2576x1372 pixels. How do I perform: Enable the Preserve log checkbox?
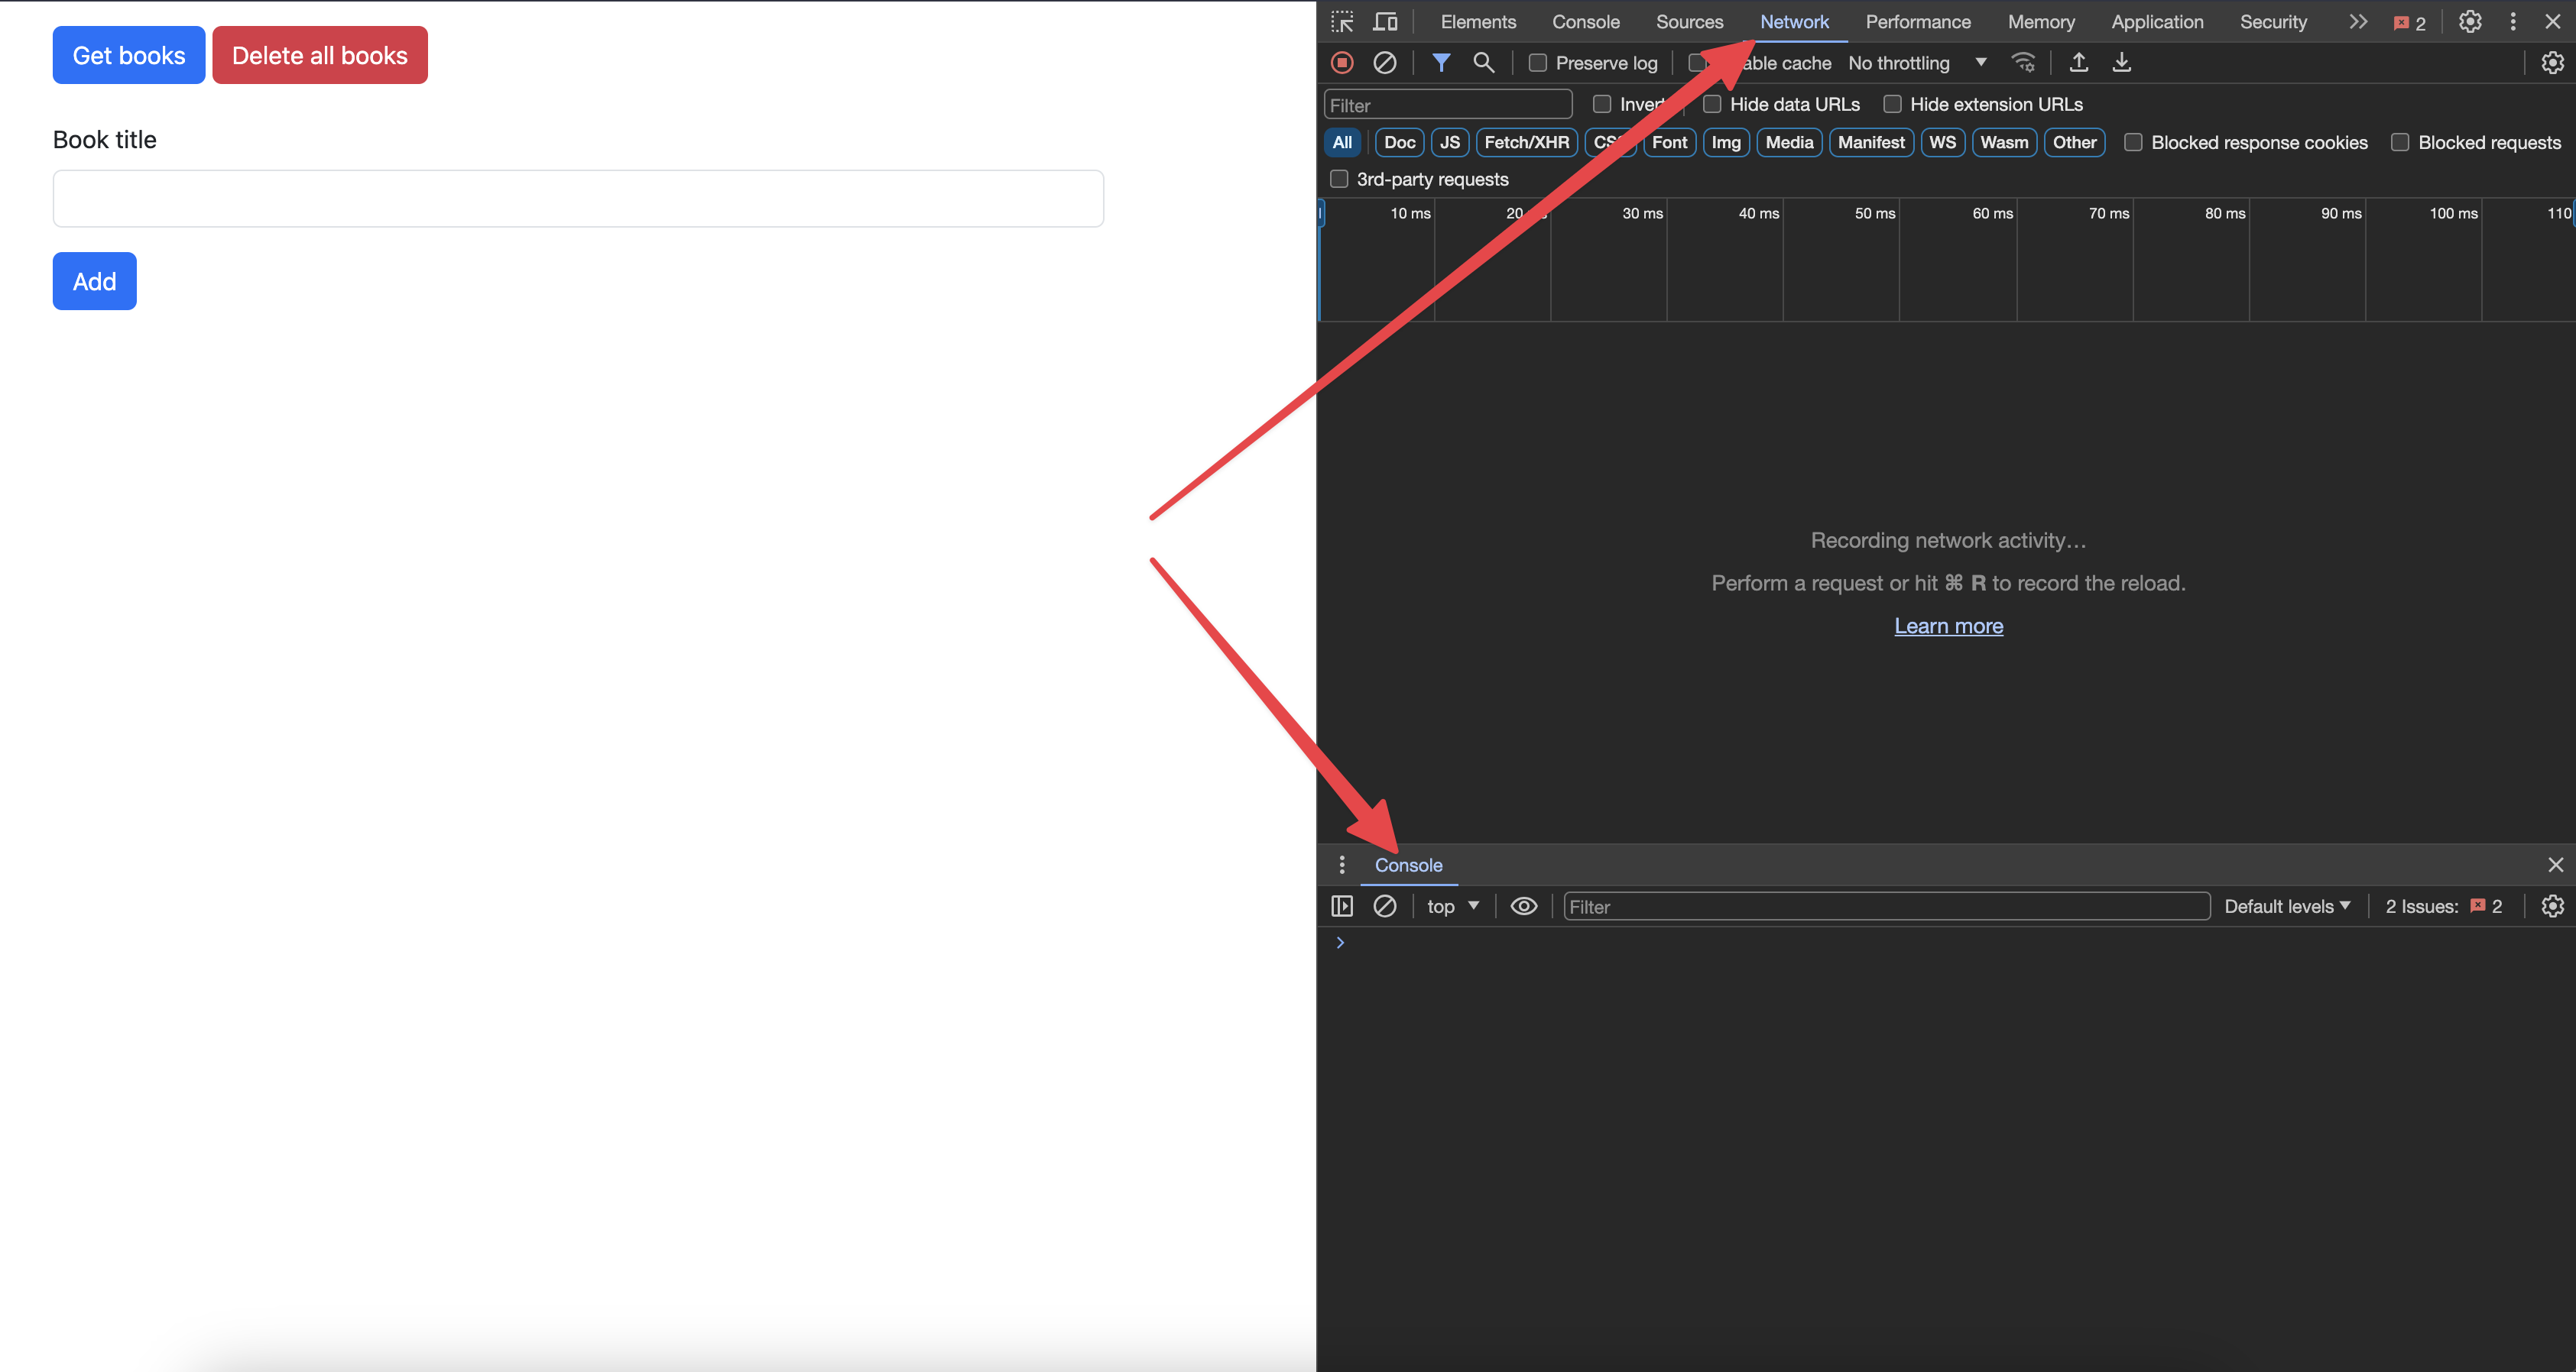[1538, 63]
